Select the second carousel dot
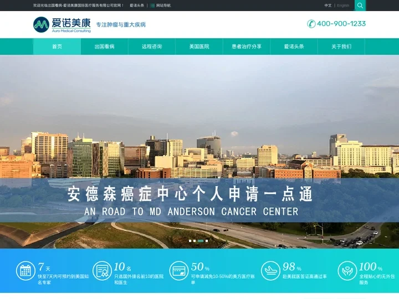 [x=195, y=240]
